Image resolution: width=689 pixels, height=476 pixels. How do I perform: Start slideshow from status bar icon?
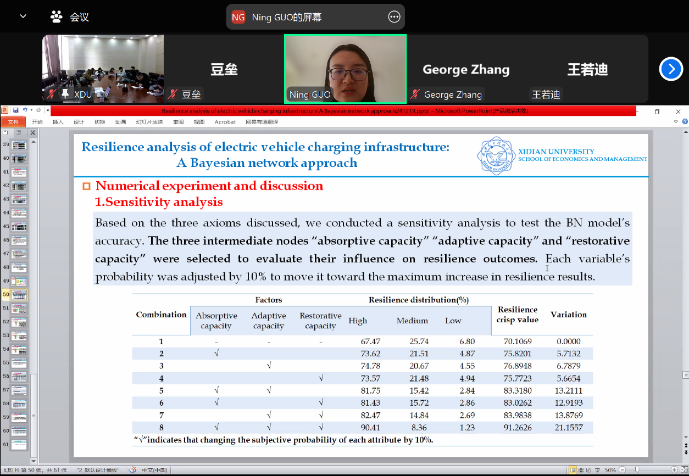pyautogui.click(x=598, y=470)
